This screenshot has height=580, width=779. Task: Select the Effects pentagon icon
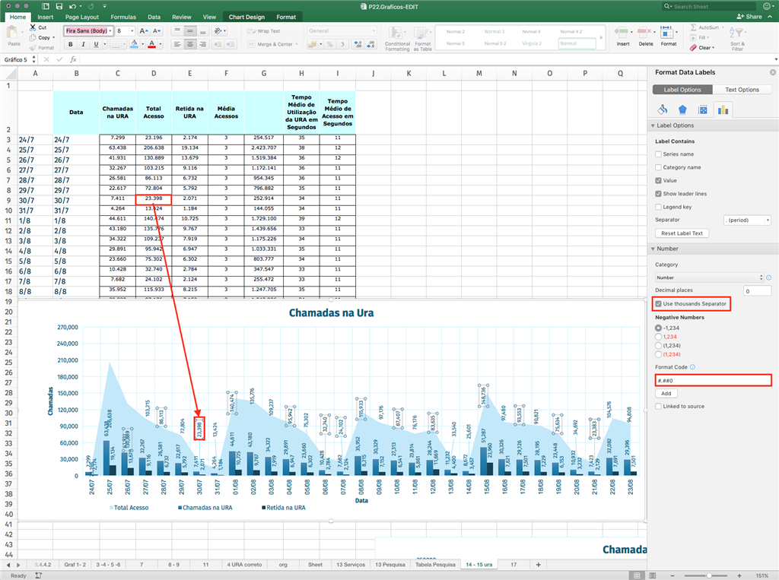coord(683,110)
